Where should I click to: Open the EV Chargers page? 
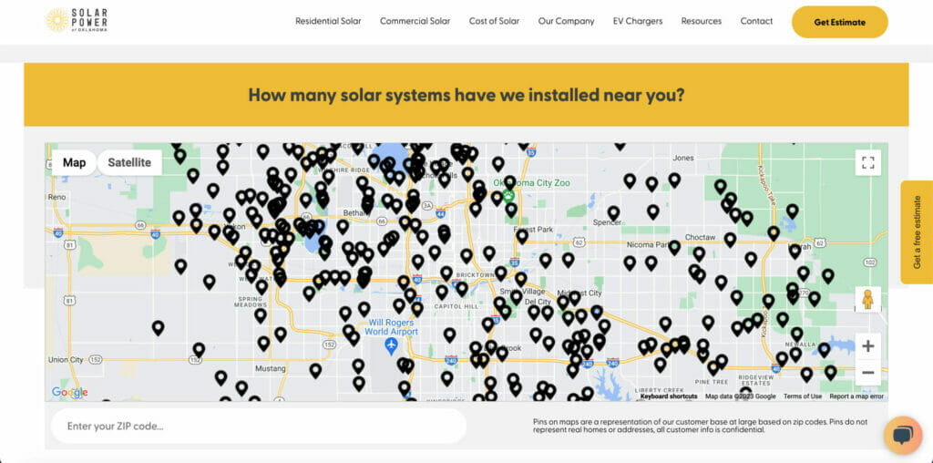(x=637, y=21)
